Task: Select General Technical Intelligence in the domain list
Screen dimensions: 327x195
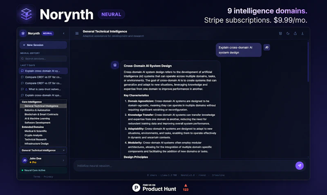Action: (x=43, y=106)
